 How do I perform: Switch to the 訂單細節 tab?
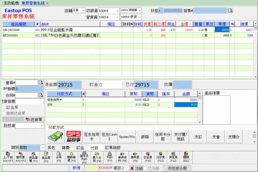coord(113,148)
